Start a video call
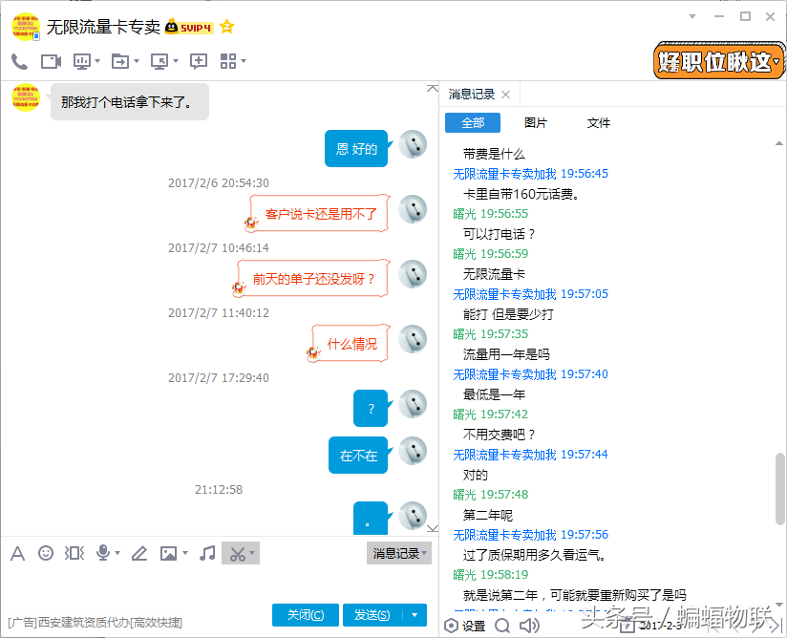Screen dimensions: 787x638 tap(49, 60)
